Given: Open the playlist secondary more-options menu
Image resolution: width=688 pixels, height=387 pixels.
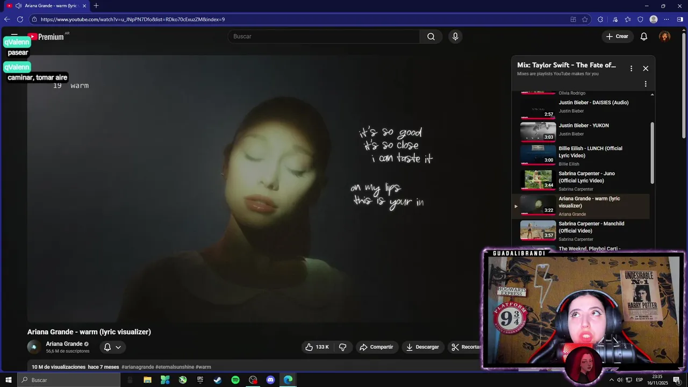Looking at the screenshot, I should [646, 84].
